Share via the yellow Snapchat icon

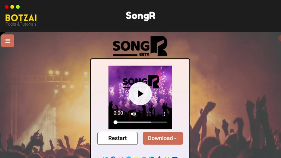[136, 157]
